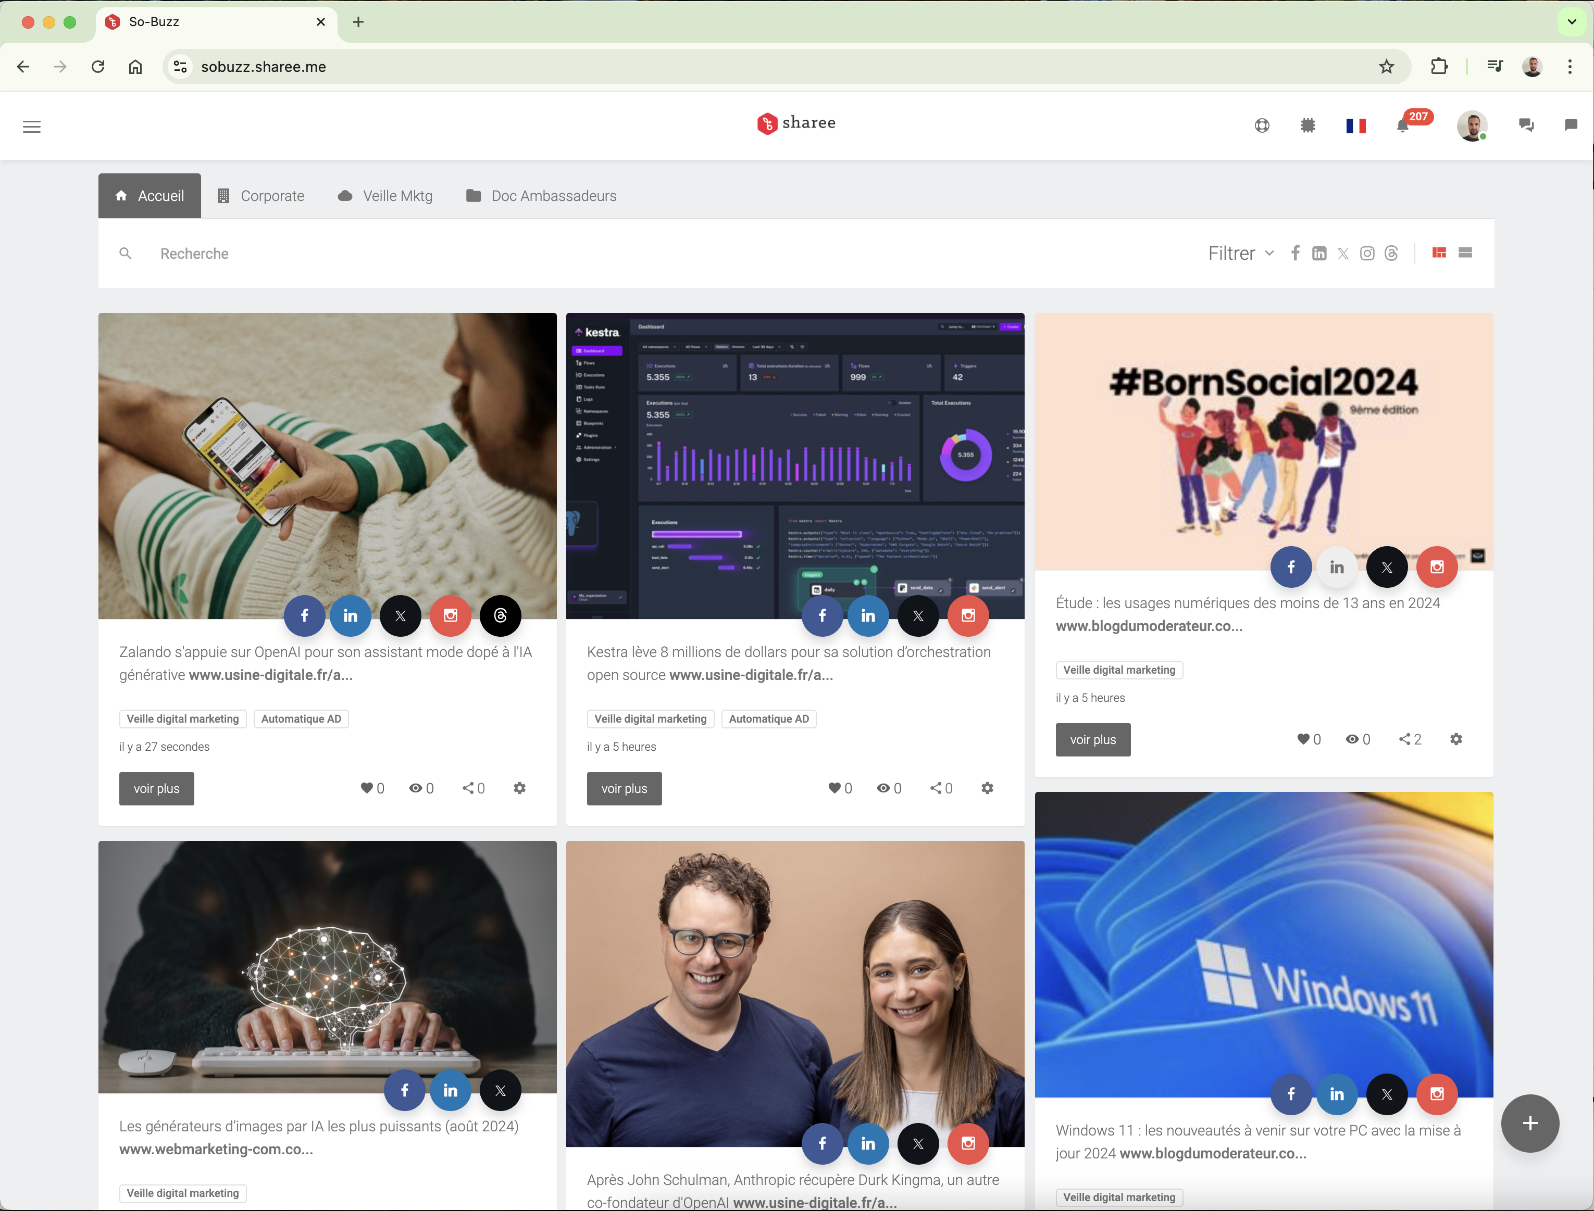Image resolution: width=1594 pixels, height=1211 pixels.
Task: Open settings gear on Zalando card
Action: coord(519,788)
